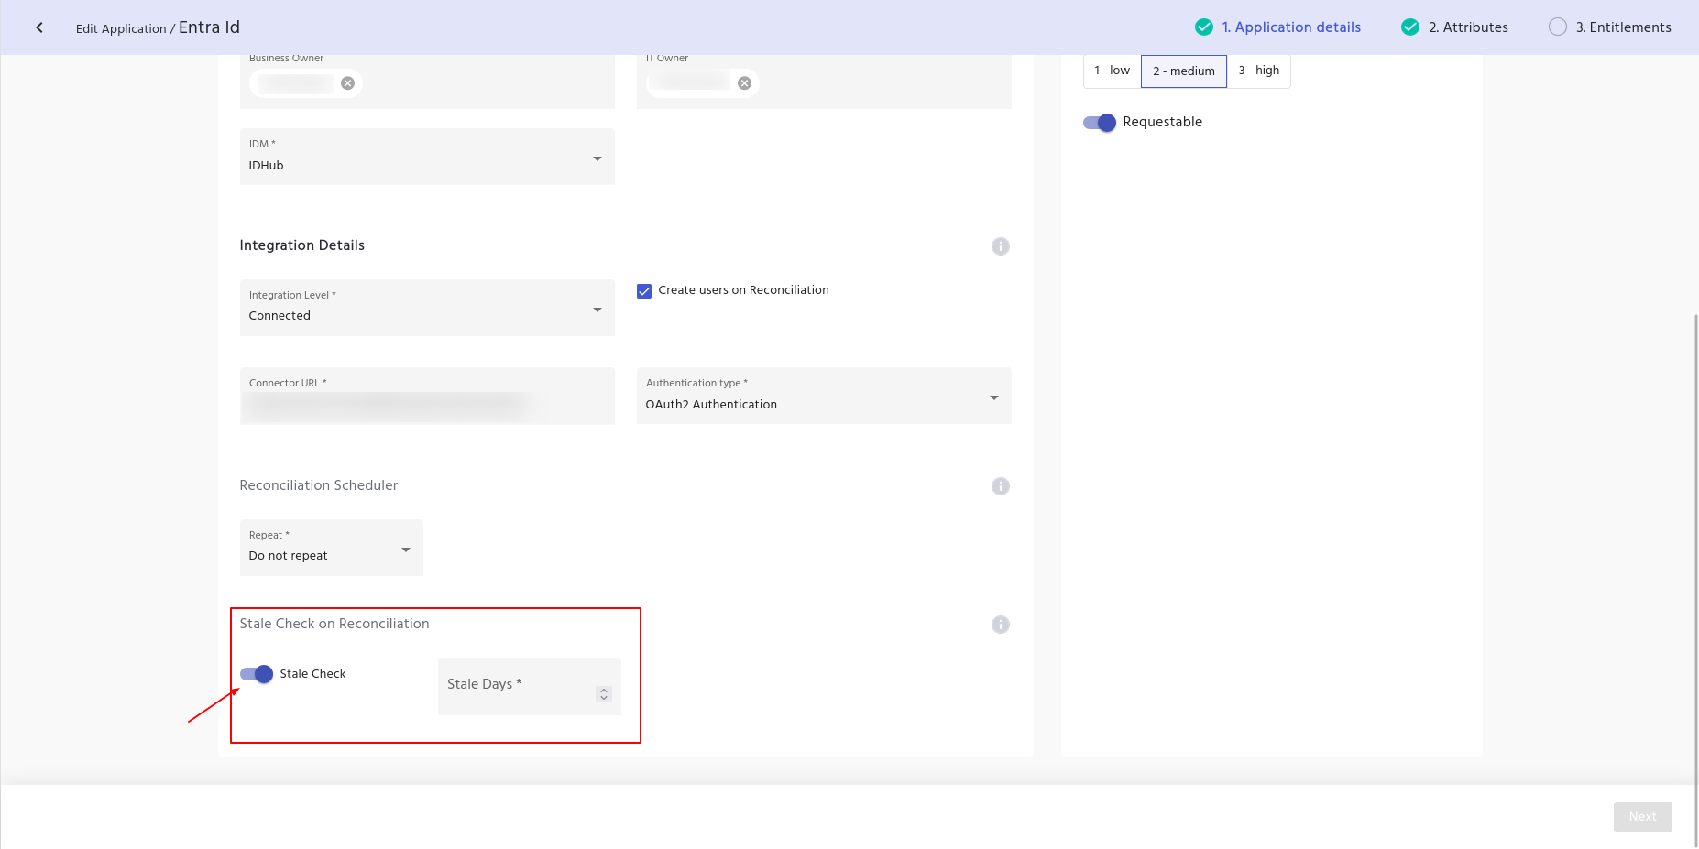Go to the 3. Entitlements step

[1622, 27]
